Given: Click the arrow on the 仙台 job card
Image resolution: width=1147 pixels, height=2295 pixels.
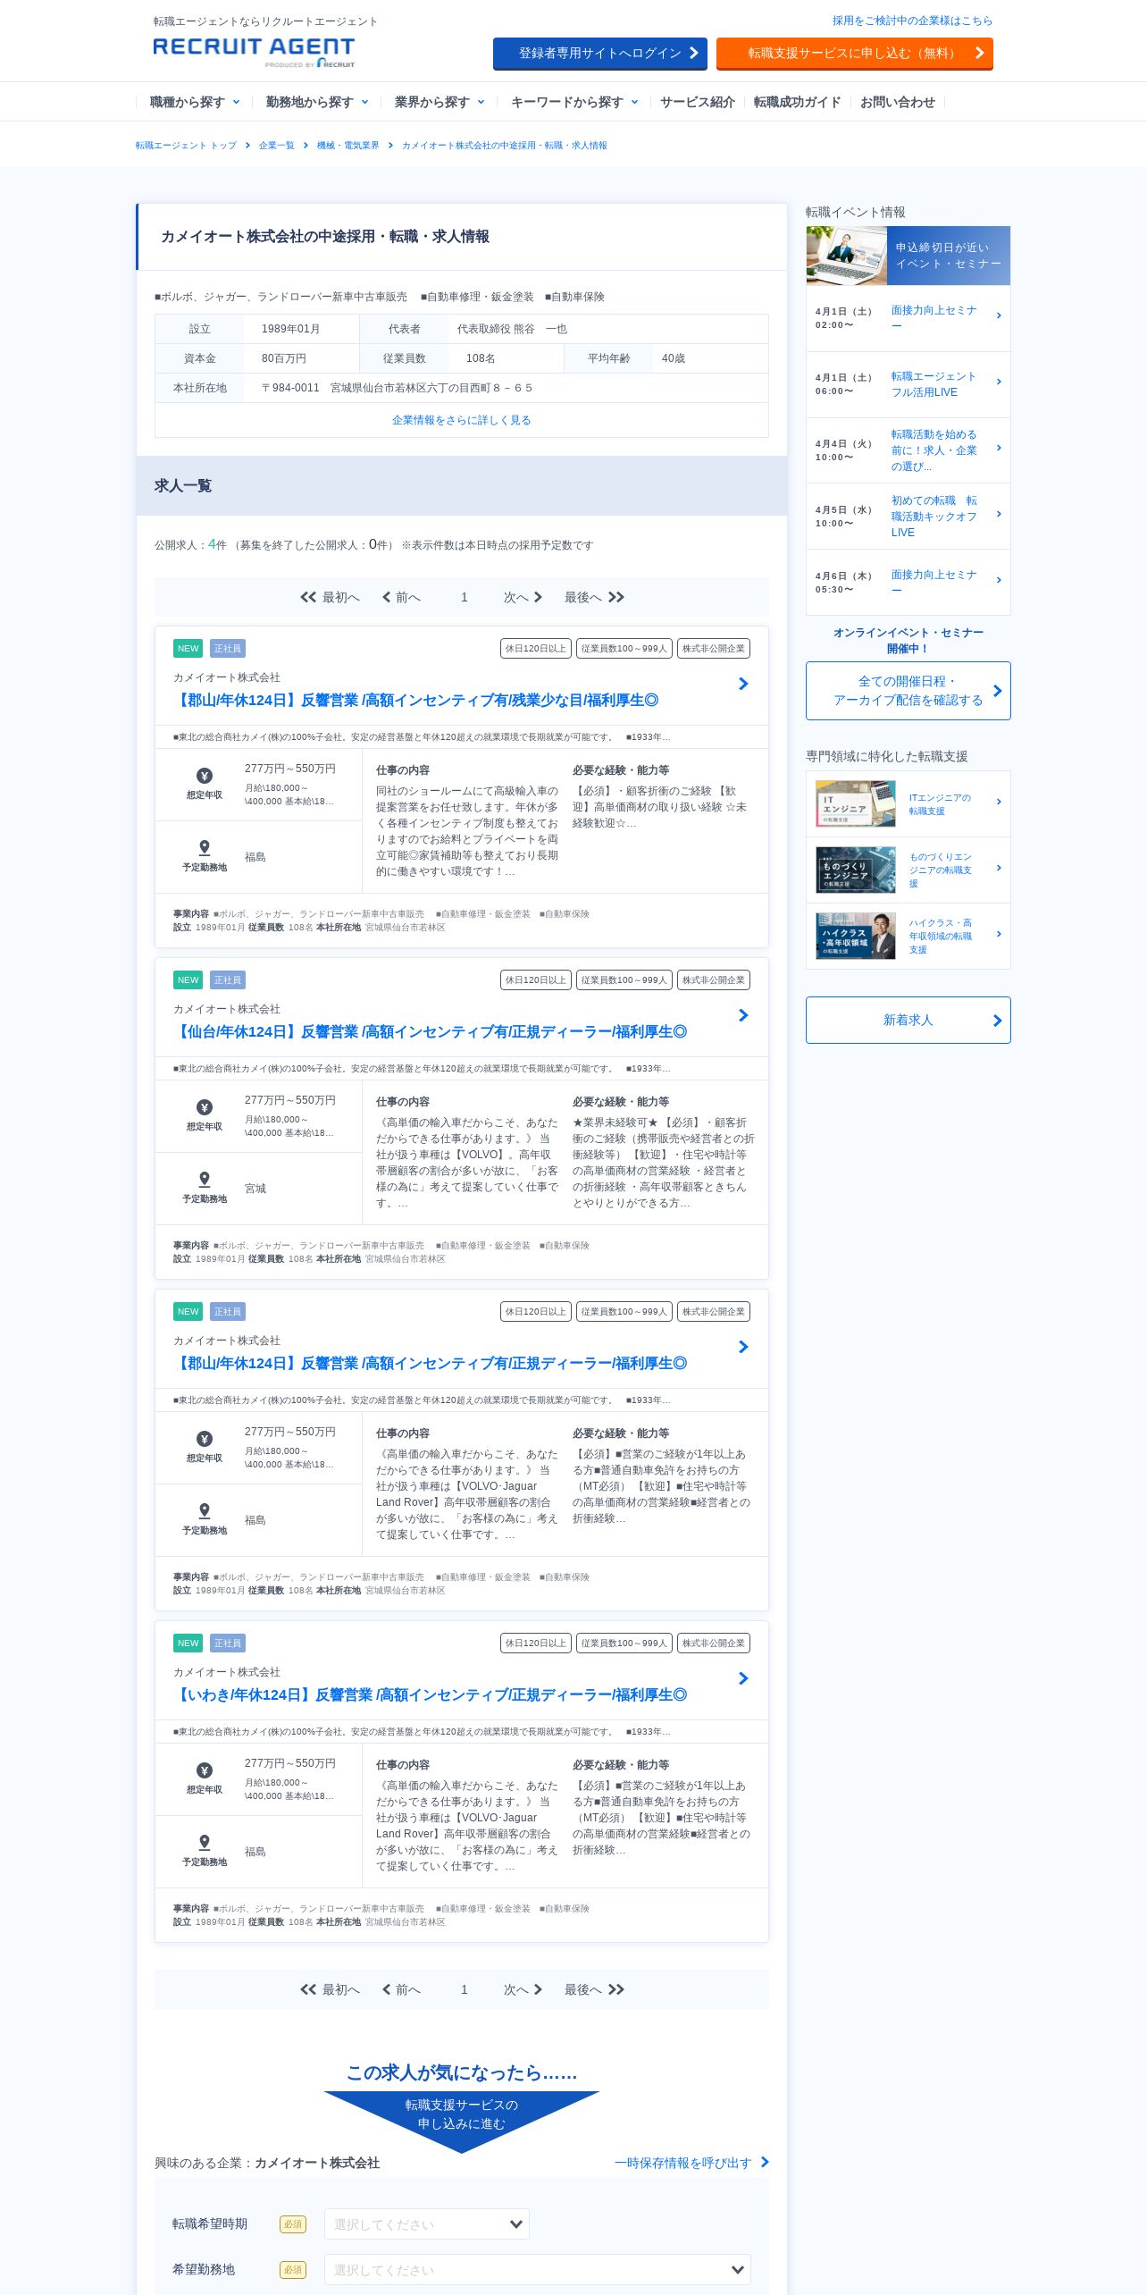Looking at the screenshot, I should click(x=743, y=1015).
